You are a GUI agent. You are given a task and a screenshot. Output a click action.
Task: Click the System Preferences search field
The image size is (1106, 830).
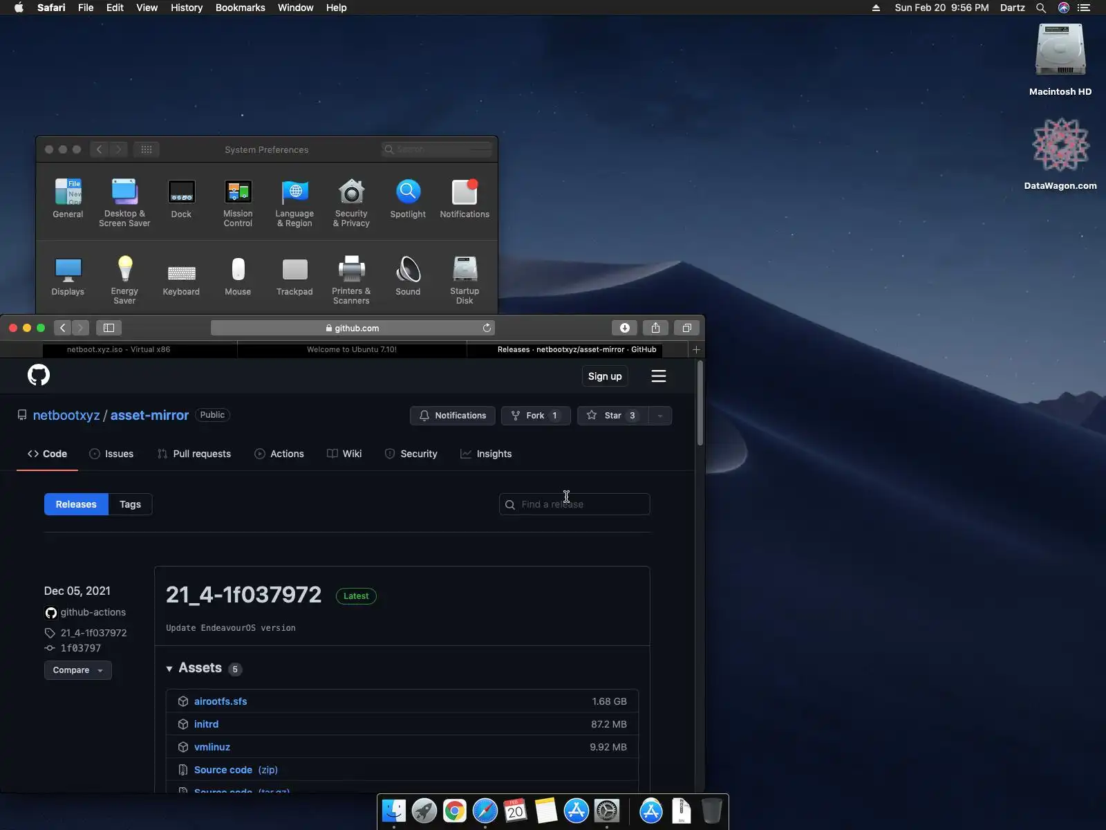(436, 149)
